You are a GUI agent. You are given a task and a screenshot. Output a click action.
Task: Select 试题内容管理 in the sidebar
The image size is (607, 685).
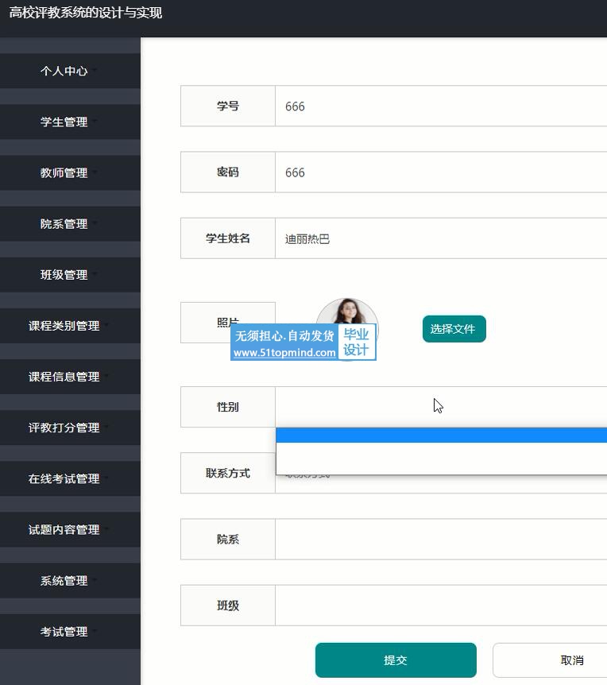[70, 529]
